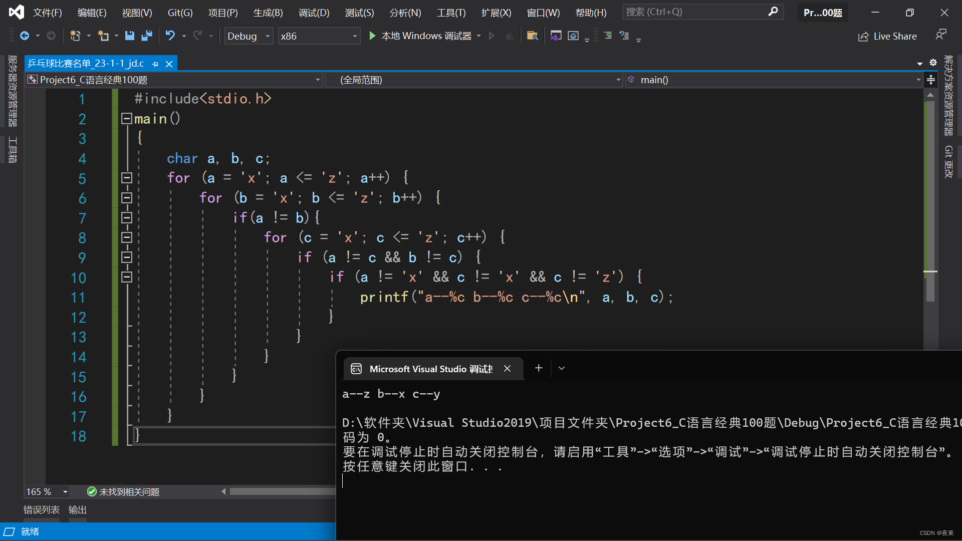Click the Navigate Backward arrow
The image size is (962, 541).
coord(25,36)
